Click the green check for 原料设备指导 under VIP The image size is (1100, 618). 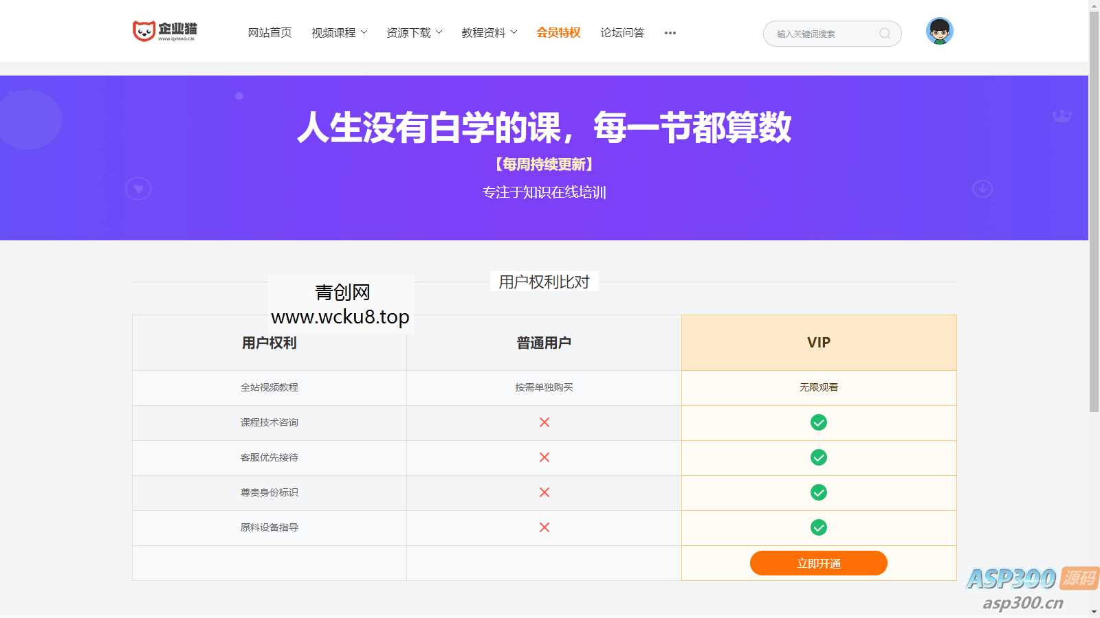[x=818, y=528]
